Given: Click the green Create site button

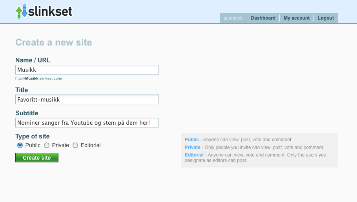Looking at the screenshot, I should point(37,158).
